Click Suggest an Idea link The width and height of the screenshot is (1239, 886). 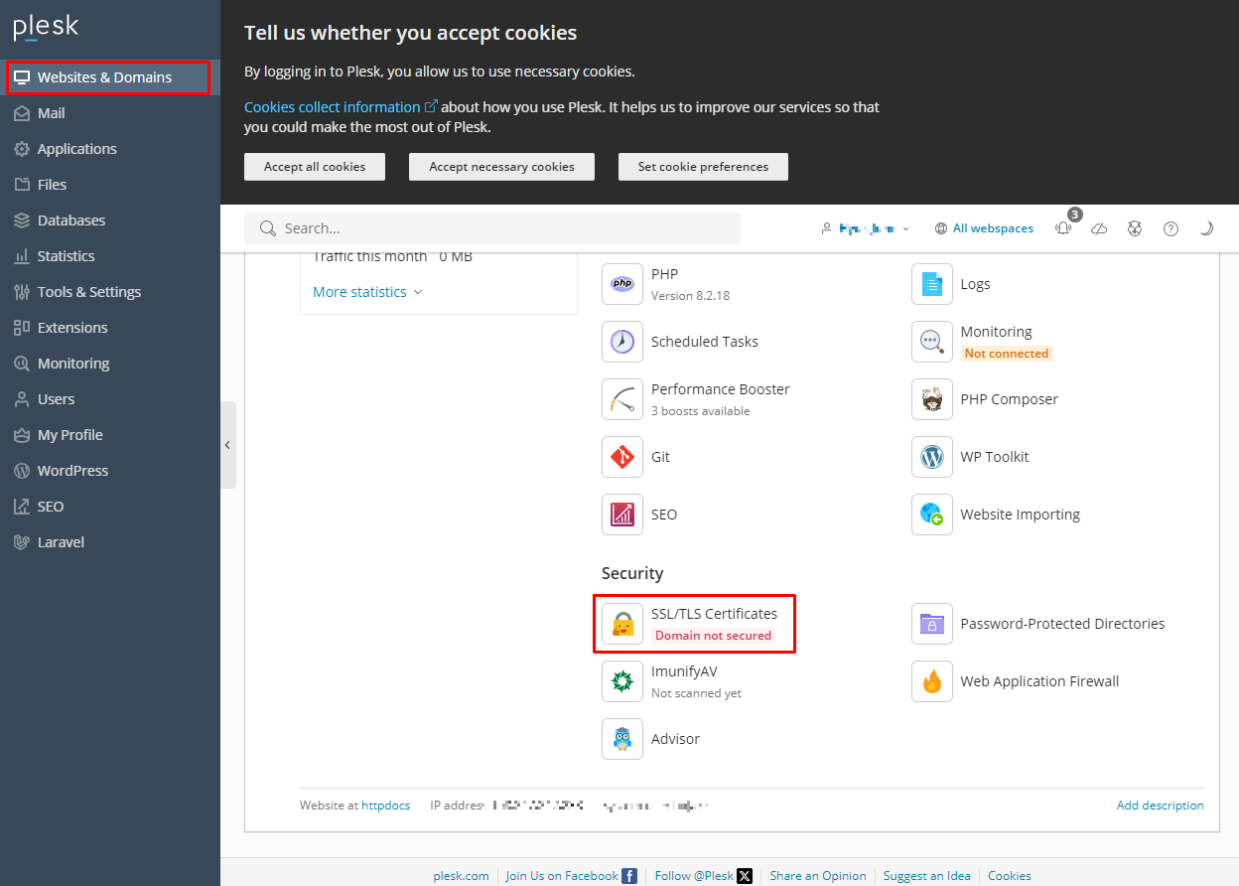point(927,876)
